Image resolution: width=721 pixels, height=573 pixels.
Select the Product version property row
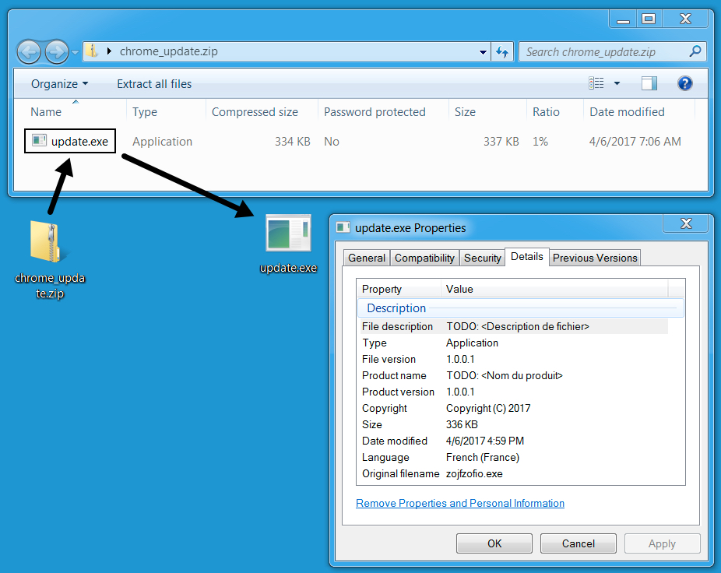[x=513, y=392]
